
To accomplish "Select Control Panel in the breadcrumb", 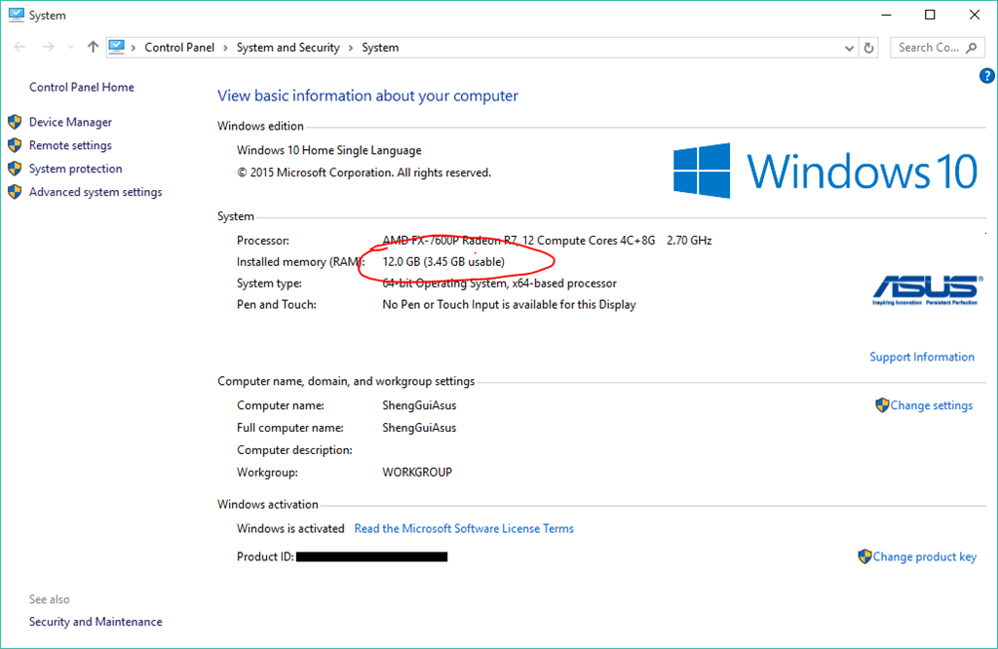I will (179, 47).
